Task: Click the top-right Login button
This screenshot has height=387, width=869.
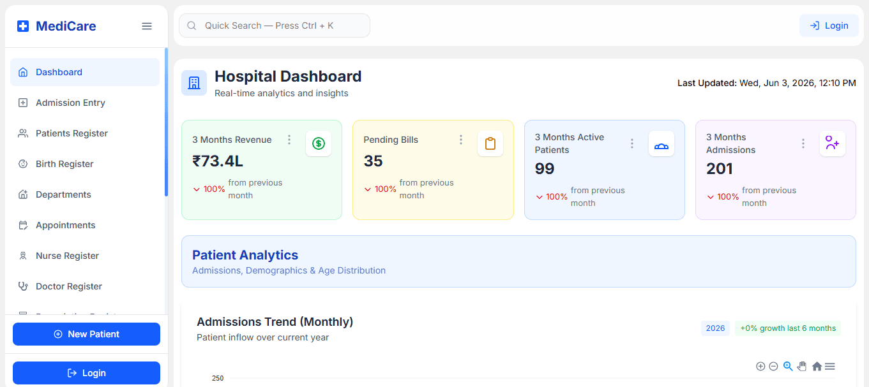Action: pyautogui.click(x=829, y=26)
